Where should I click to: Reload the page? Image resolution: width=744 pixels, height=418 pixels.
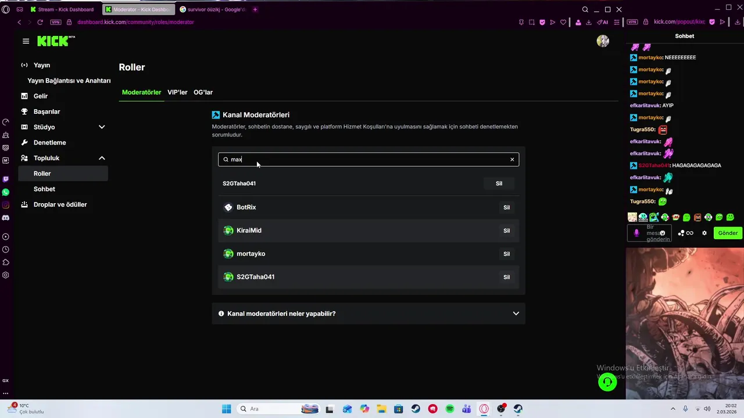[x=40, y=22]
